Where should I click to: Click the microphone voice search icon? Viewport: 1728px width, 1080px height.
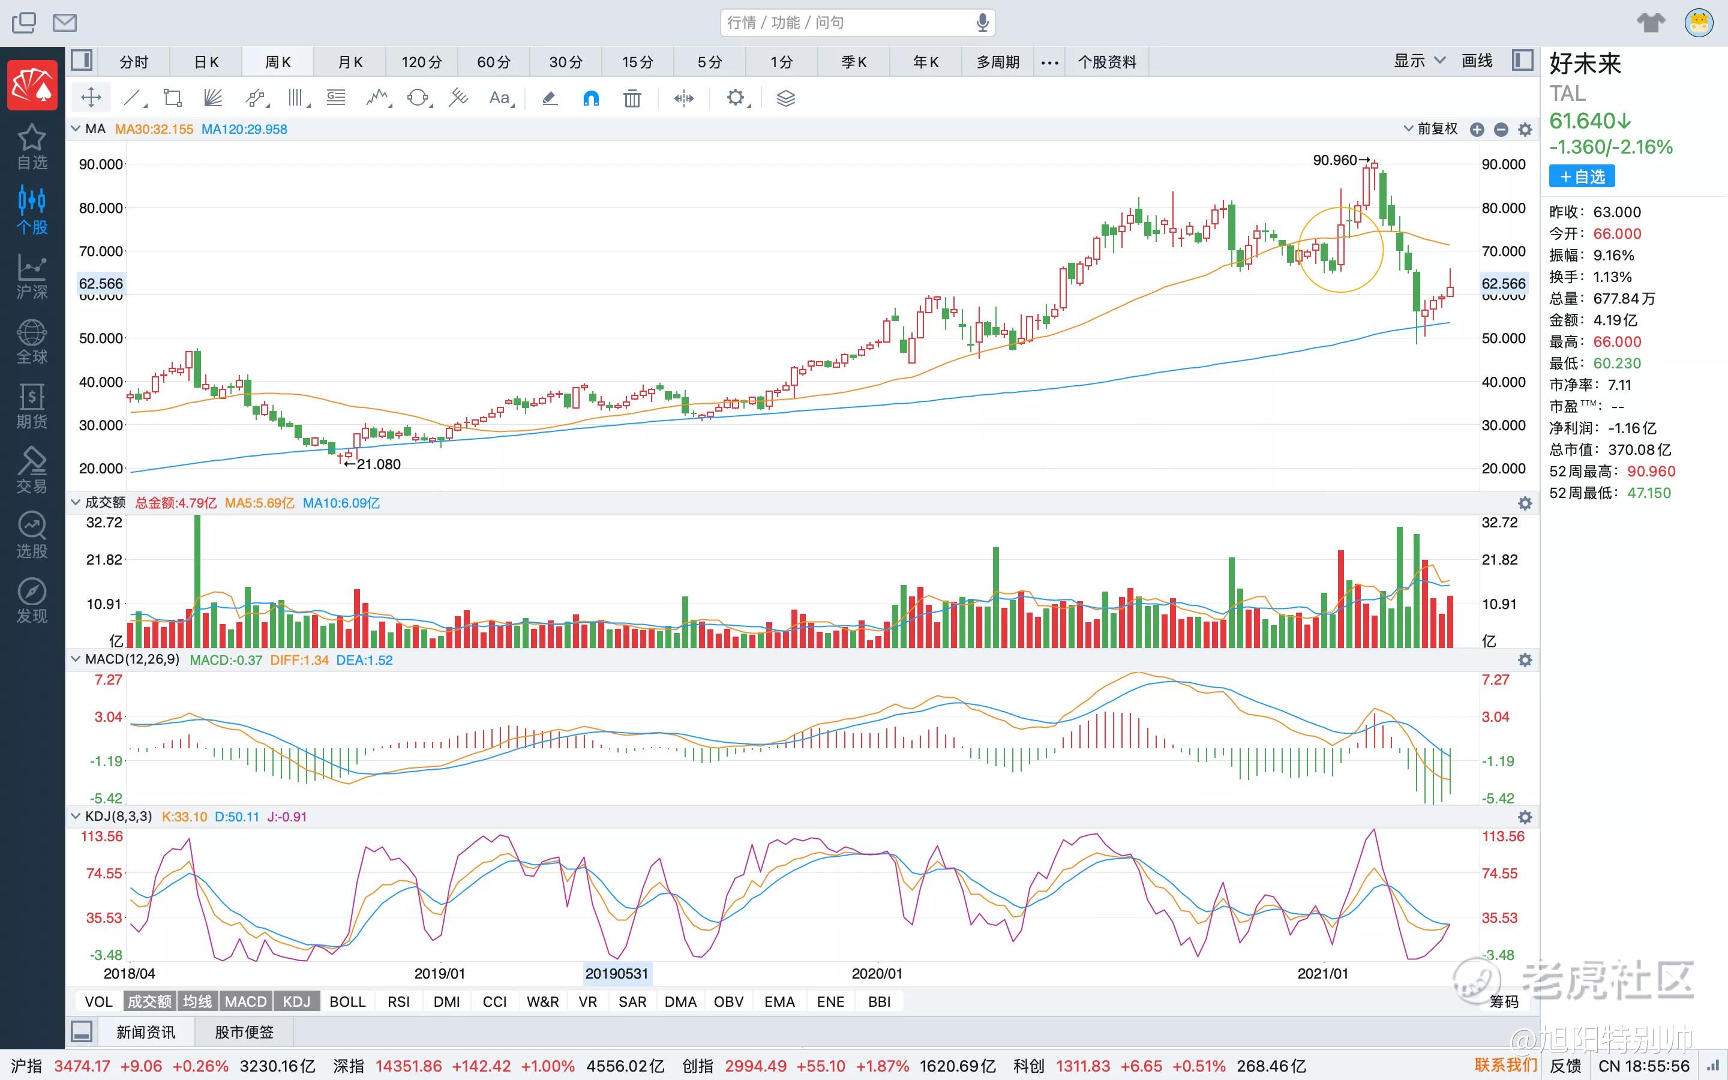[x=983, y=23]
